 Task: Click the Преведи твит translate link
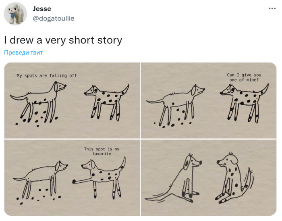coord(23,52)
